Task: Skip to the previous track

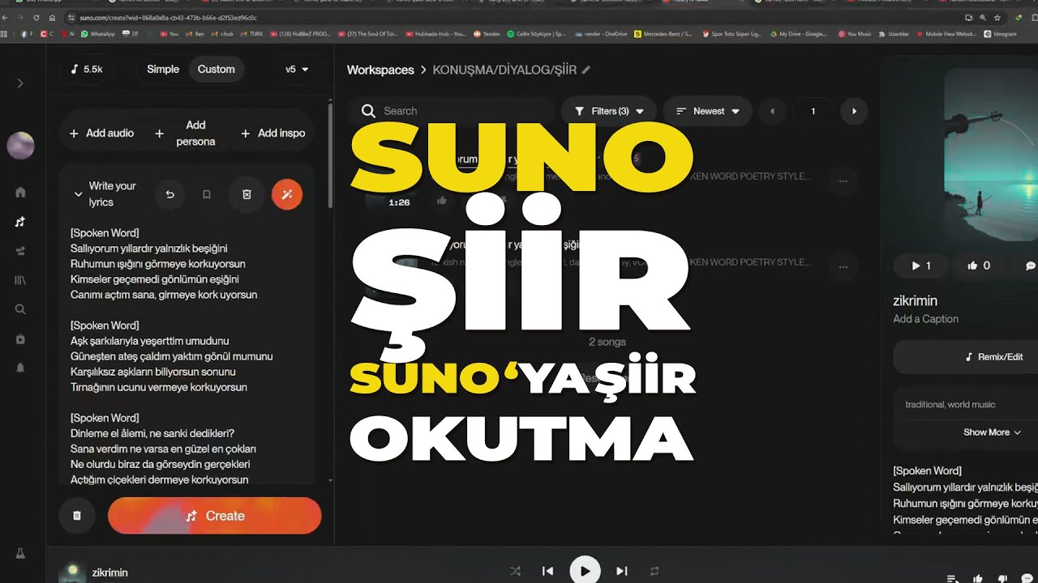Action: (x=548, y=571)
